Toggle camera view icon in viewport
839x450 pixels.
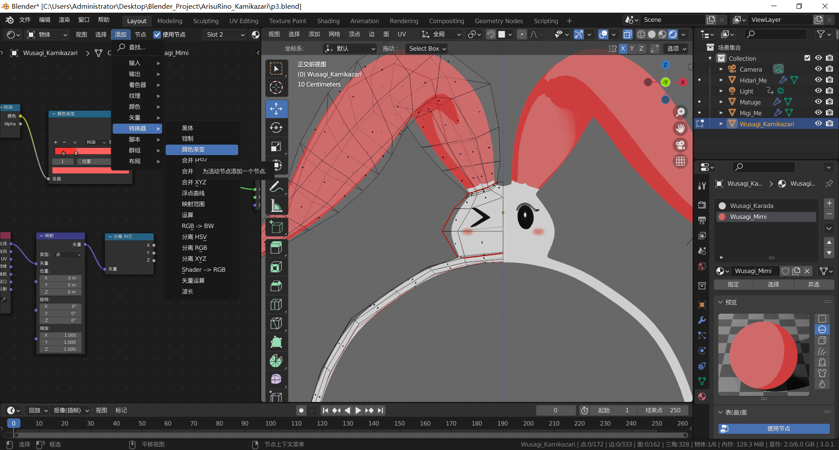coord(680,145)
